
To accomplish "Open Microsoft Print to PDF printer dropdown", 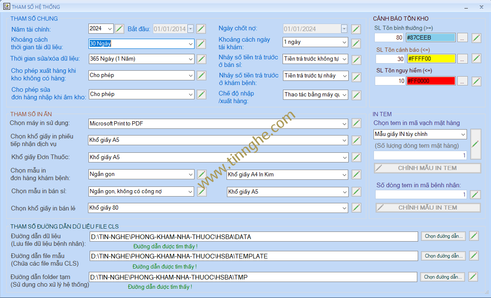I will pos(344,124).
